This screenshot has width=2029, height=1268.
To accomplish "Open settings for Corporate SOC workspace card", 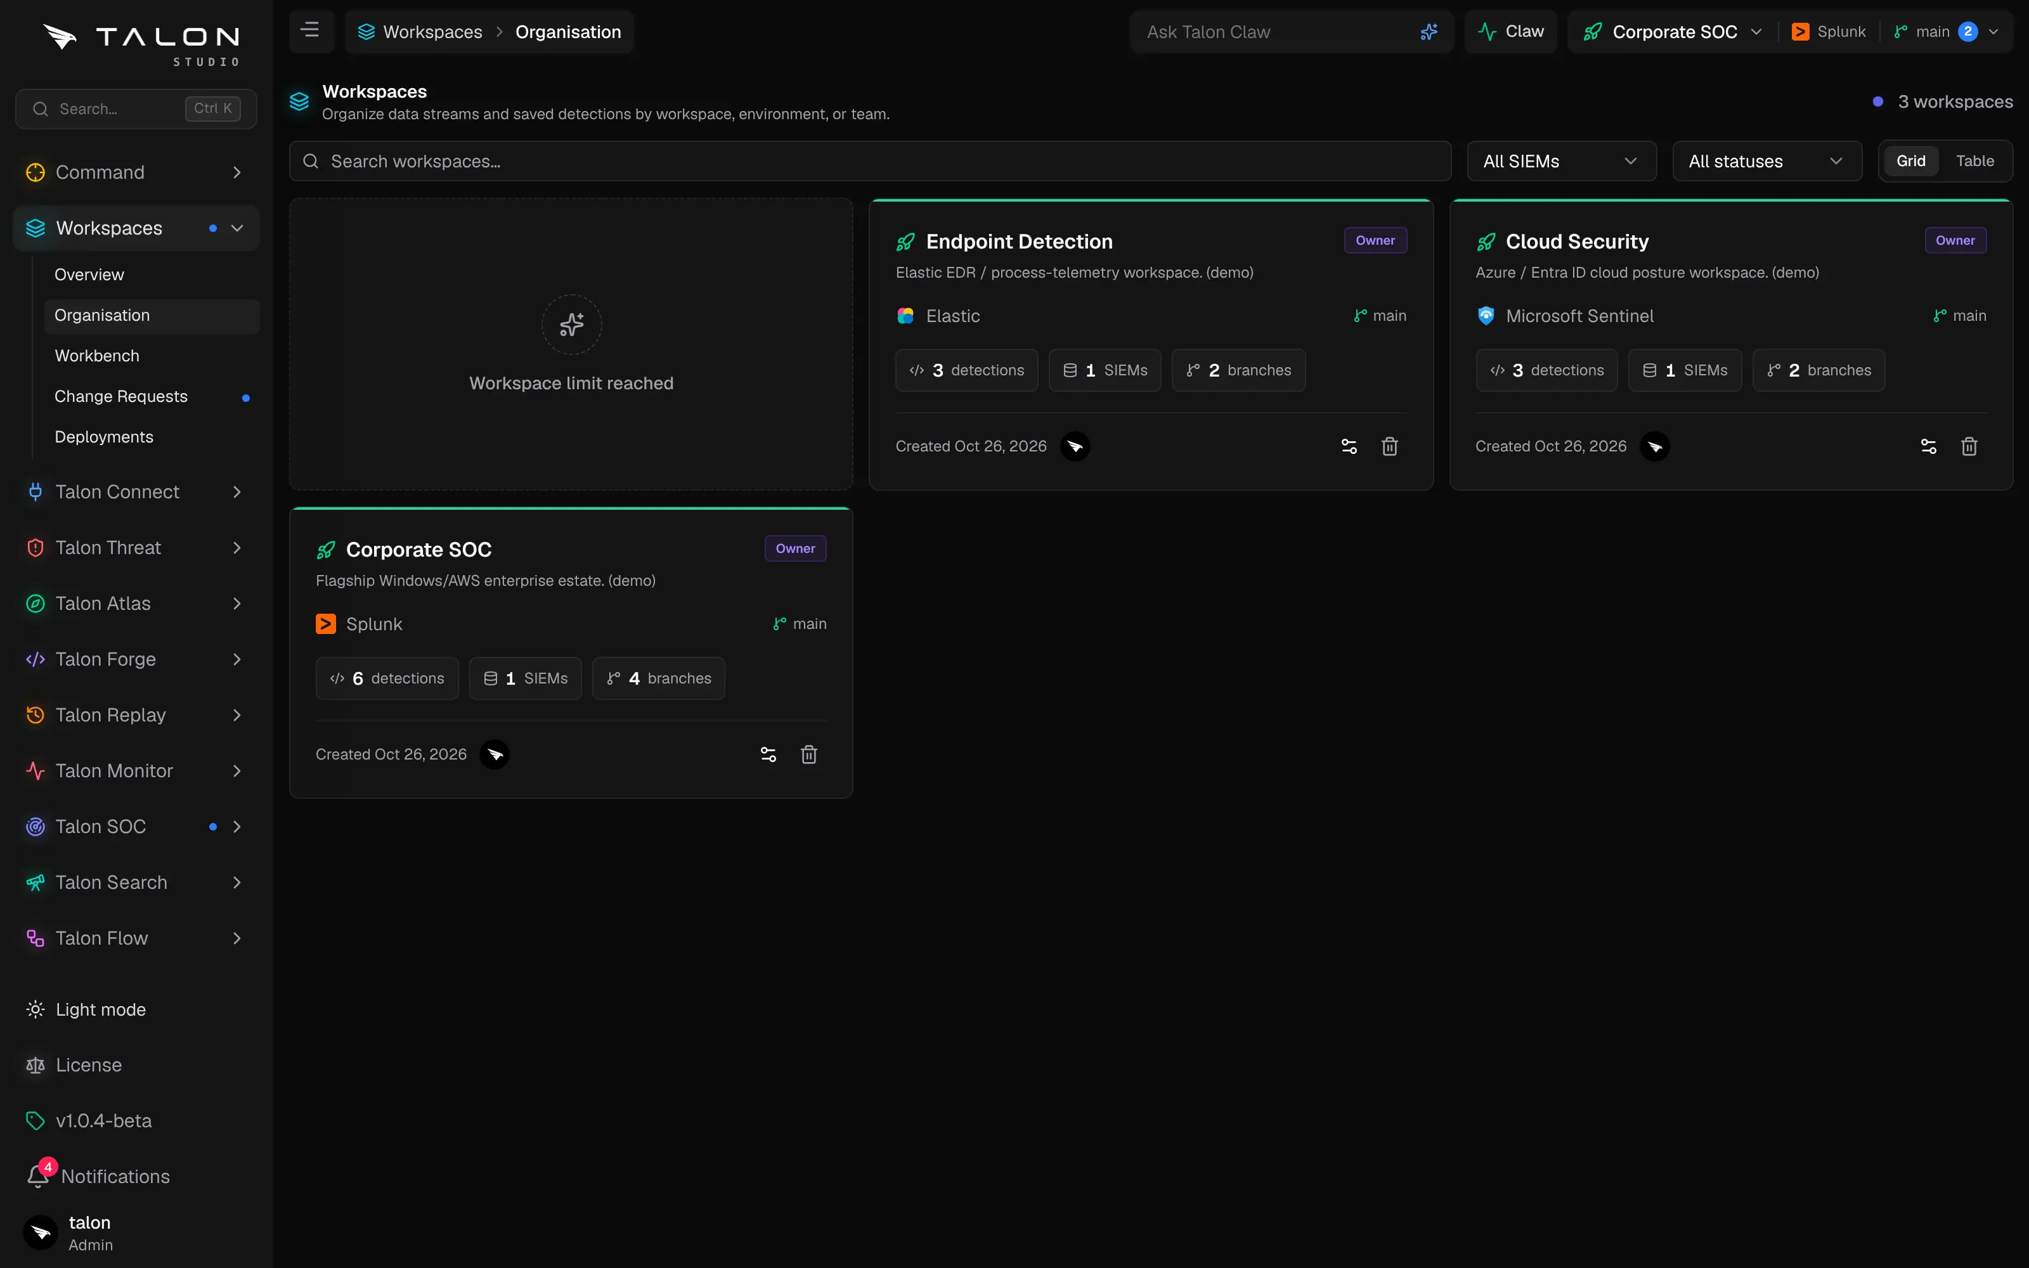I will click(768, 754).
